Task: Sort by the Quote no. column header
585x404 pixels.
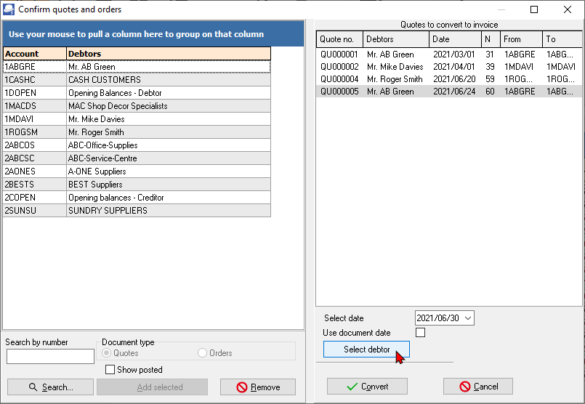Action: click(339, 39)
